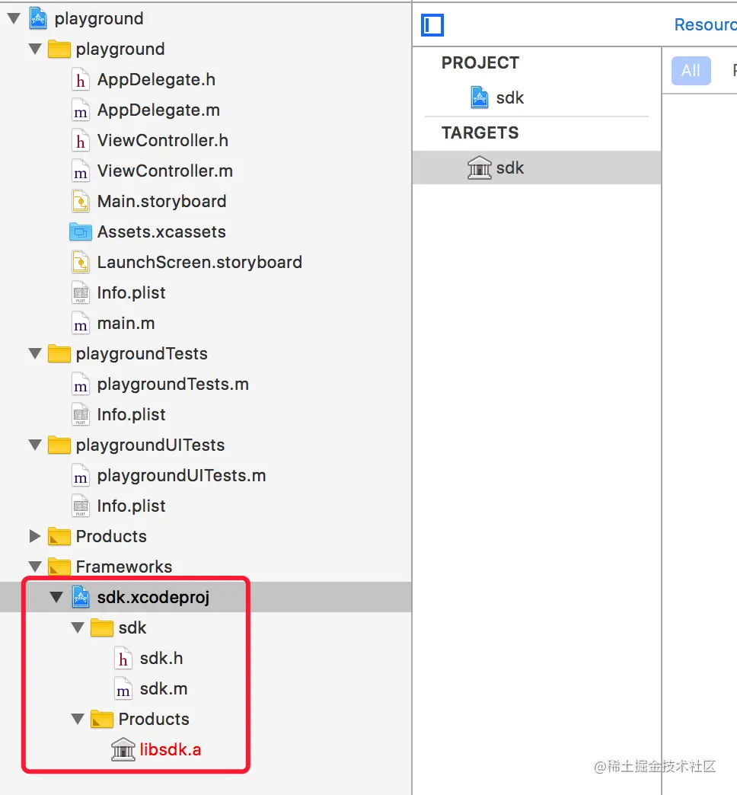Open LaunchScreen.storyboard
The image size is (737, 795).
click(x=199, y=262)
